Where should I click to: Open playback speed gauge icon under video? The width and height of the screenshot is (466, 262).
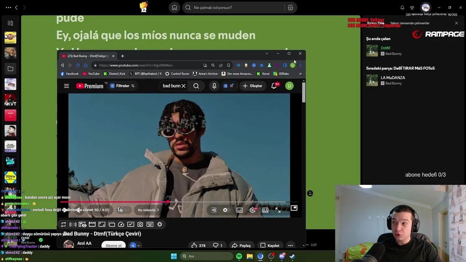(121, 225)
